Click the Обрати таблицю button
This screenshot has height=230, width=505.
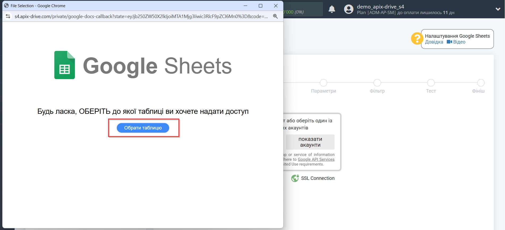click(x=143, y=128)
